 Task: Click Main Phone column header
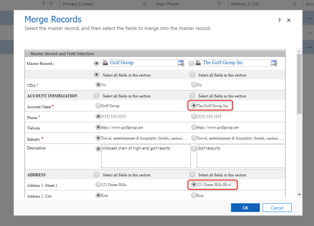(167, 4)
